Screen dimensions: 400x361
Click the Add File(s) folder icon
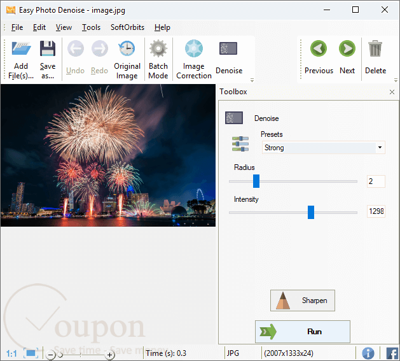(x=21, y=49)
